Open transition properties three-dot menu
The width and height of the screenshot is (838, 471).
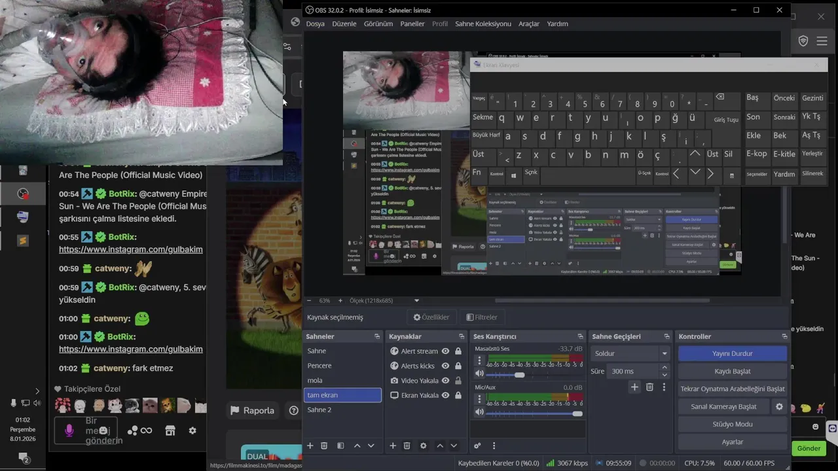[x=664, y=387]
